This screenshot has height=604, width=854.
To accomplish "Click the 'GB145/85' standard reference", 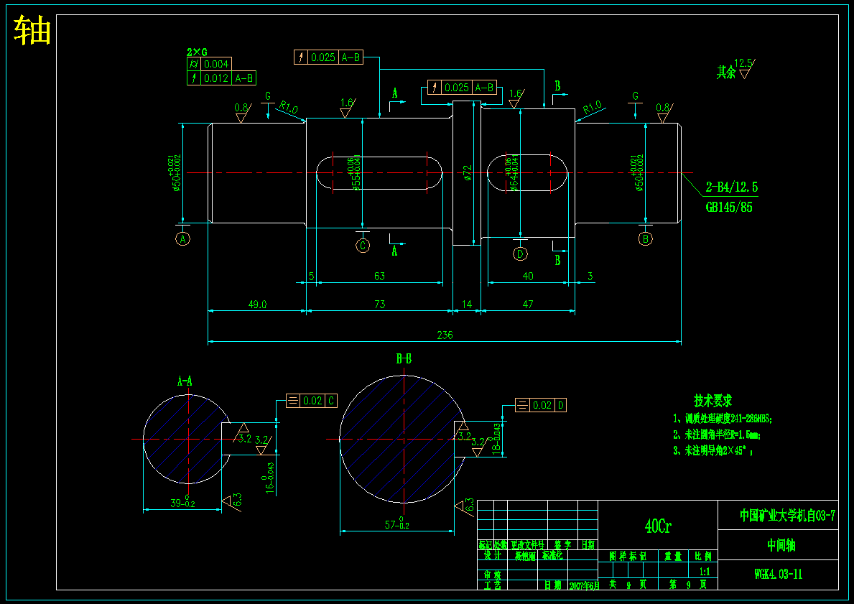I will click(x=729, y=207).
